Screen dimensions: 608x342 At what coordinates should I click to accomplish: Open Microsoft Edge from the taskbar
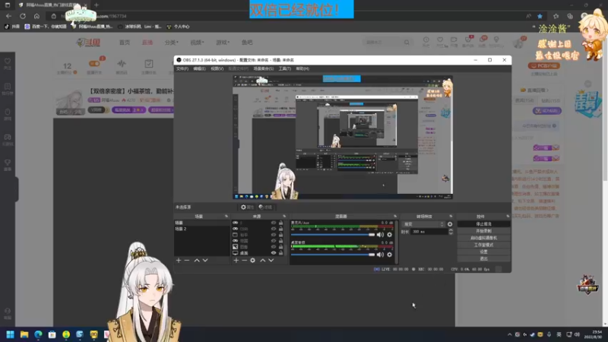click(x=38, y=334)
